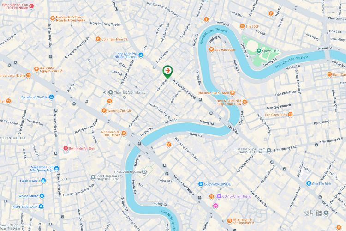Click the Chợ Tân Định shopping icon

point(309,183)
